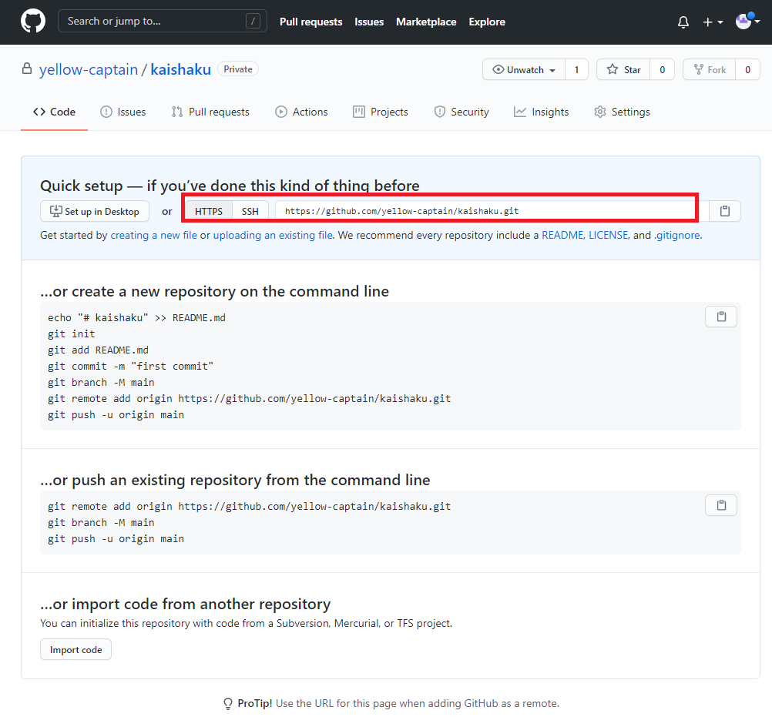Switch to the Actions tab
772x717 pixels.
click(x=301, y=112)
